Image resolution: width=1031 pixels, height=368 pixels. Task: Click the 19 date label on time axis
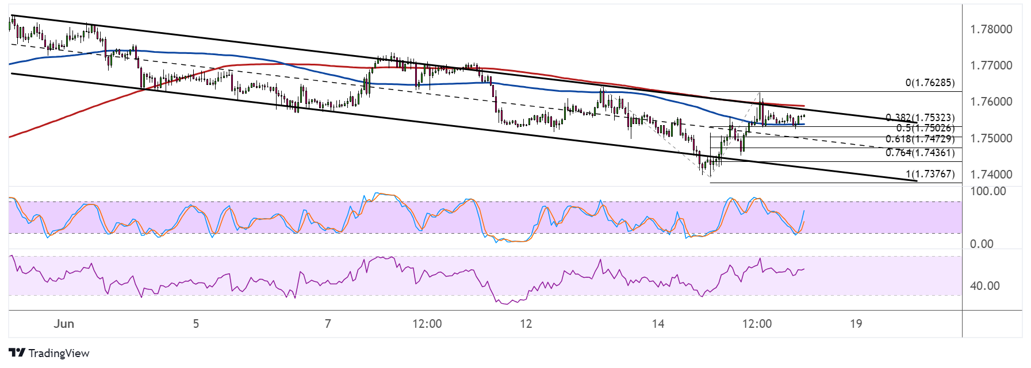(856, 324)
